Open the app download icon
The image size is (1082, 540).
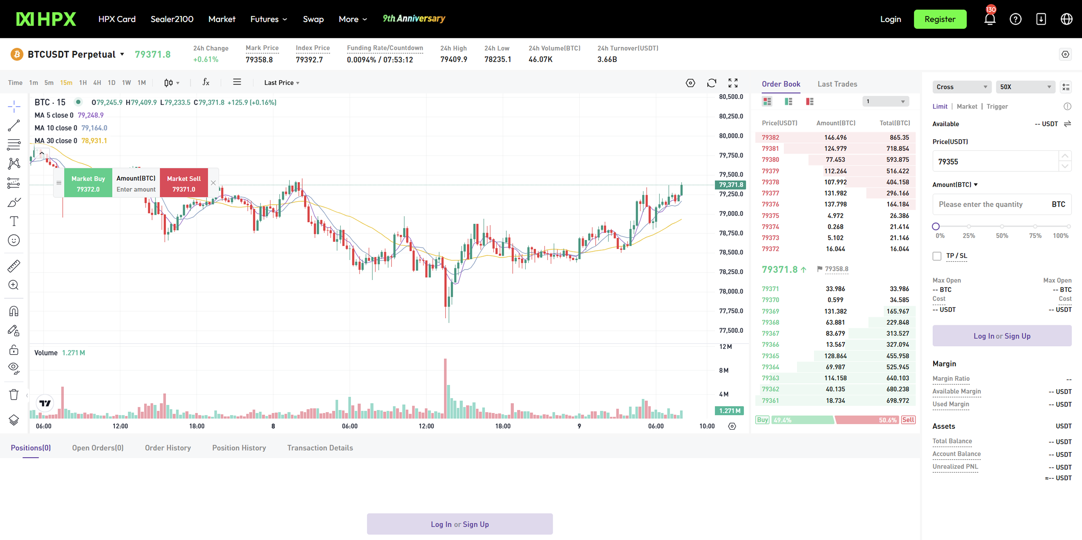[x=1041, y=19]
